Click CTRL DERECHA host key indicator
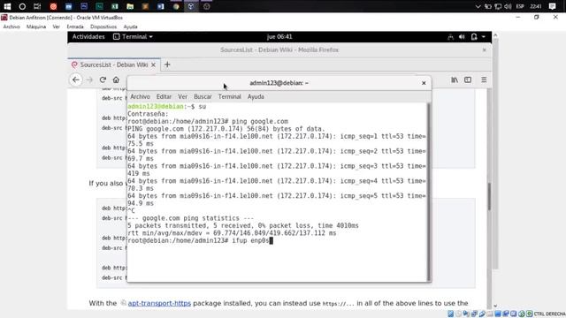The height and width of the screenshot is (318, 566). click(x=549, y=314)
